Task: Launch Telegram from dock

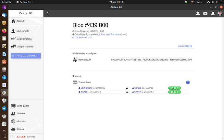Action: click(x=4, y=108)
